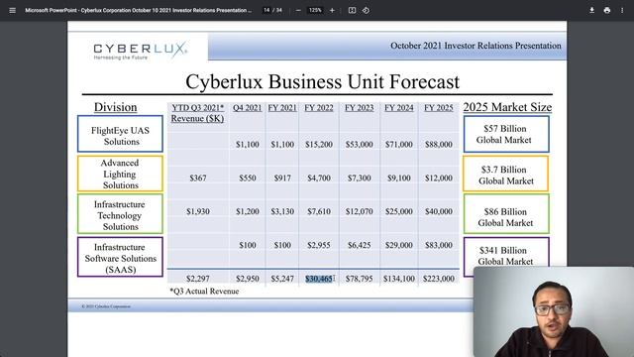Click the 2025 Market Size heading

[x=507, y=107]
